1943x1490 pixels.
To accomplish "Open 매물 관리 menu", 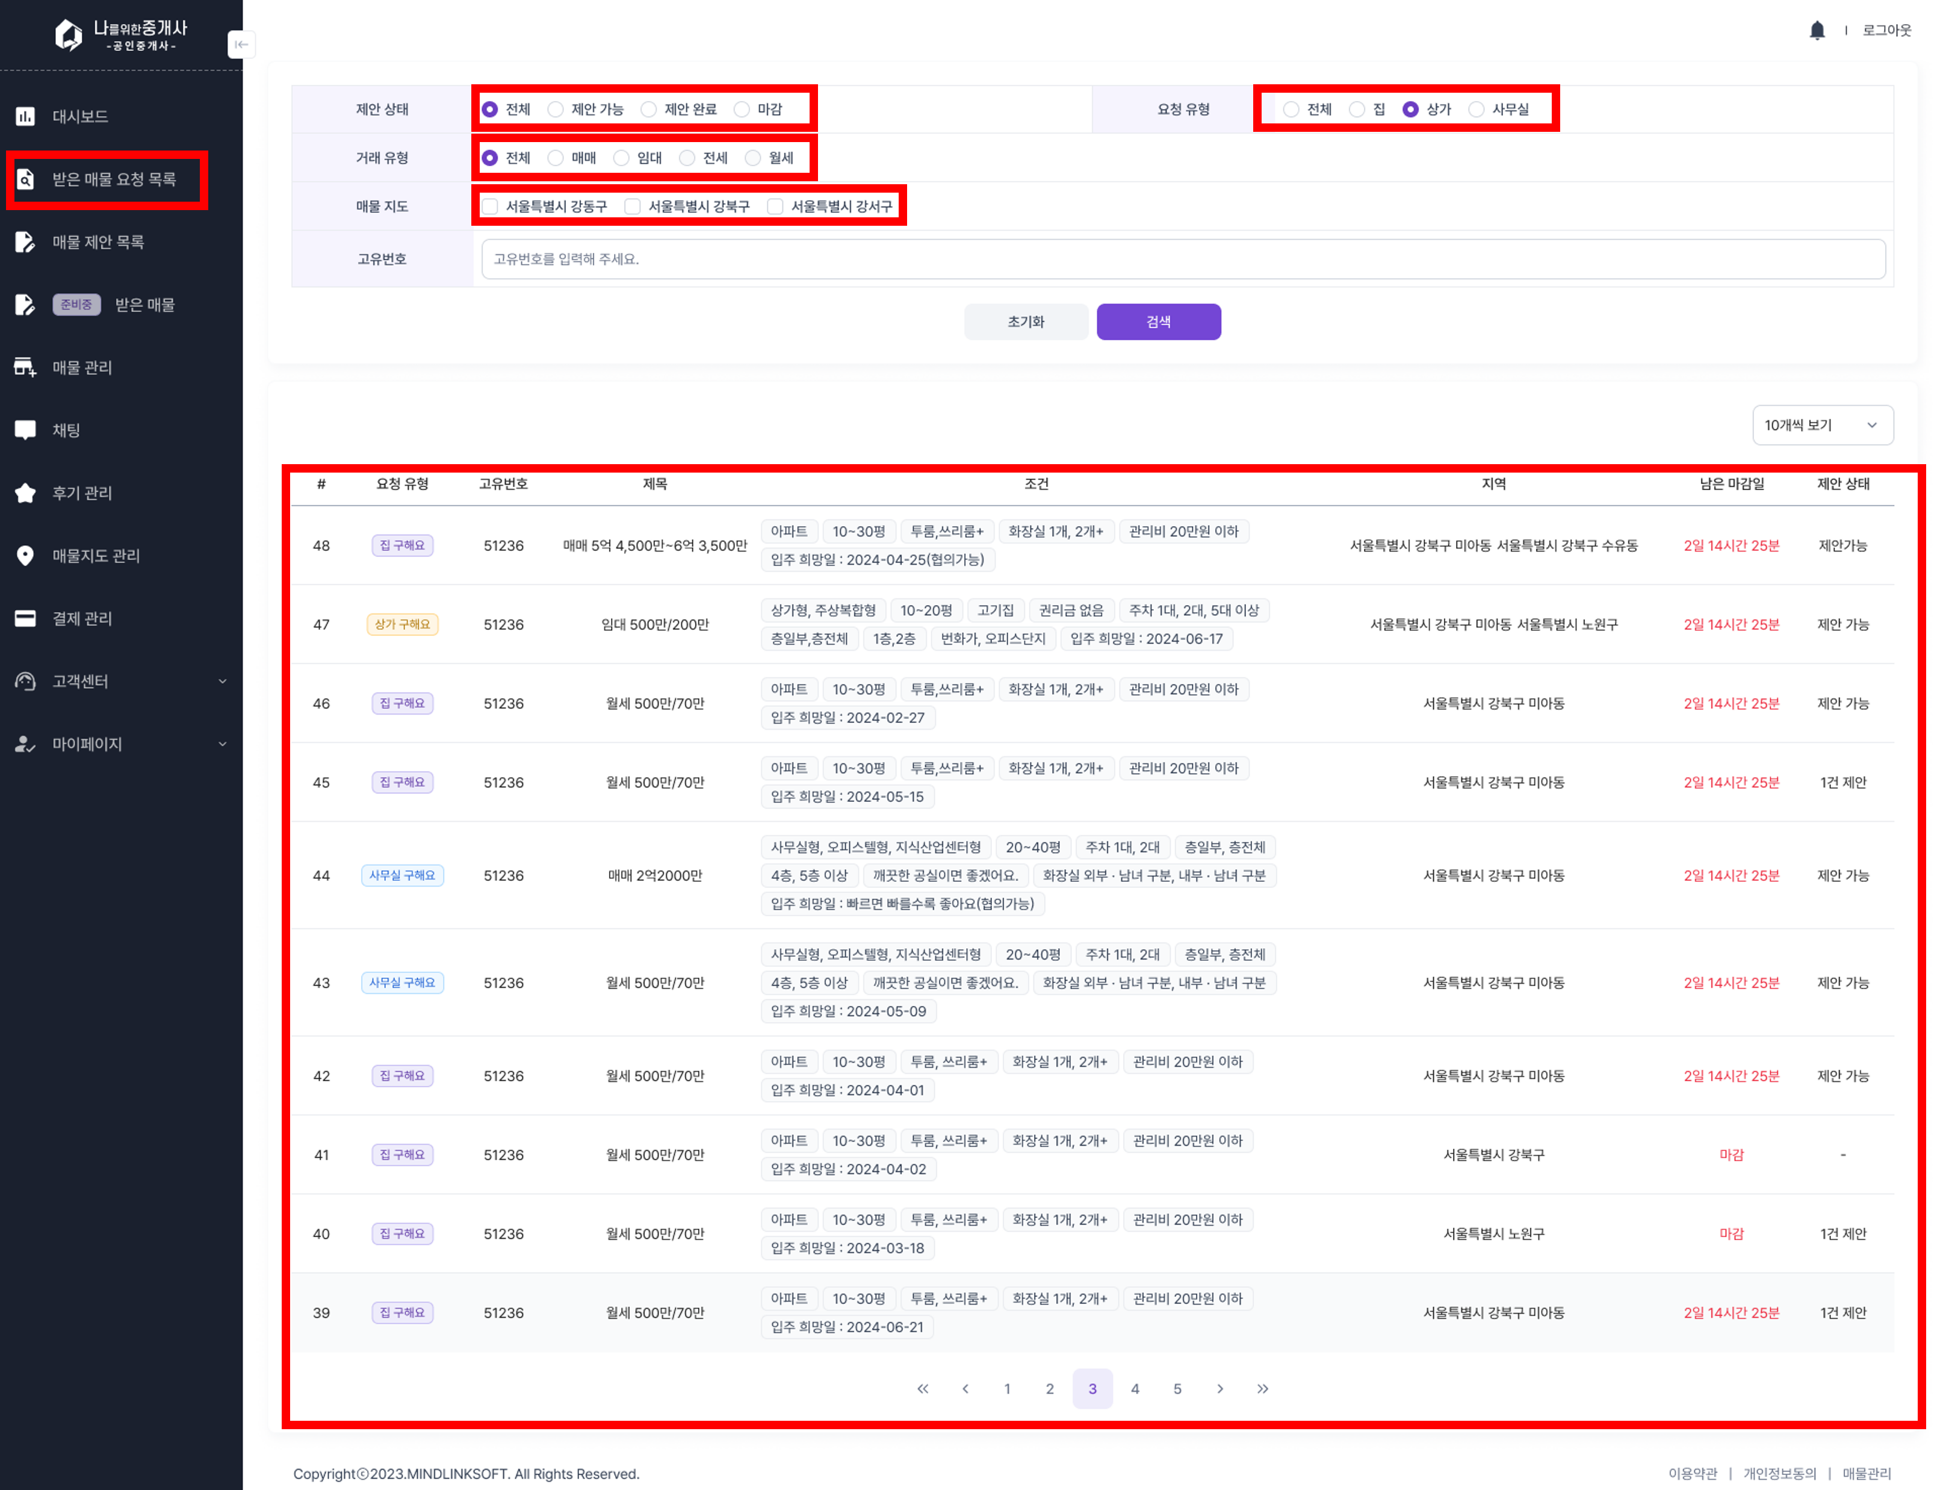I will 82,367.
